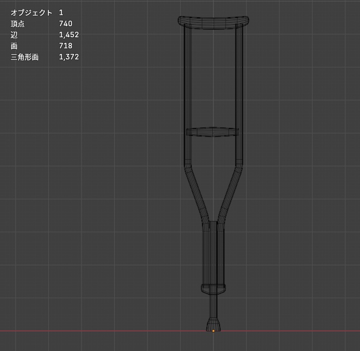Viewport: 360px width, 351px height.
Task: Click the 面 face count label
Action: 14,46
